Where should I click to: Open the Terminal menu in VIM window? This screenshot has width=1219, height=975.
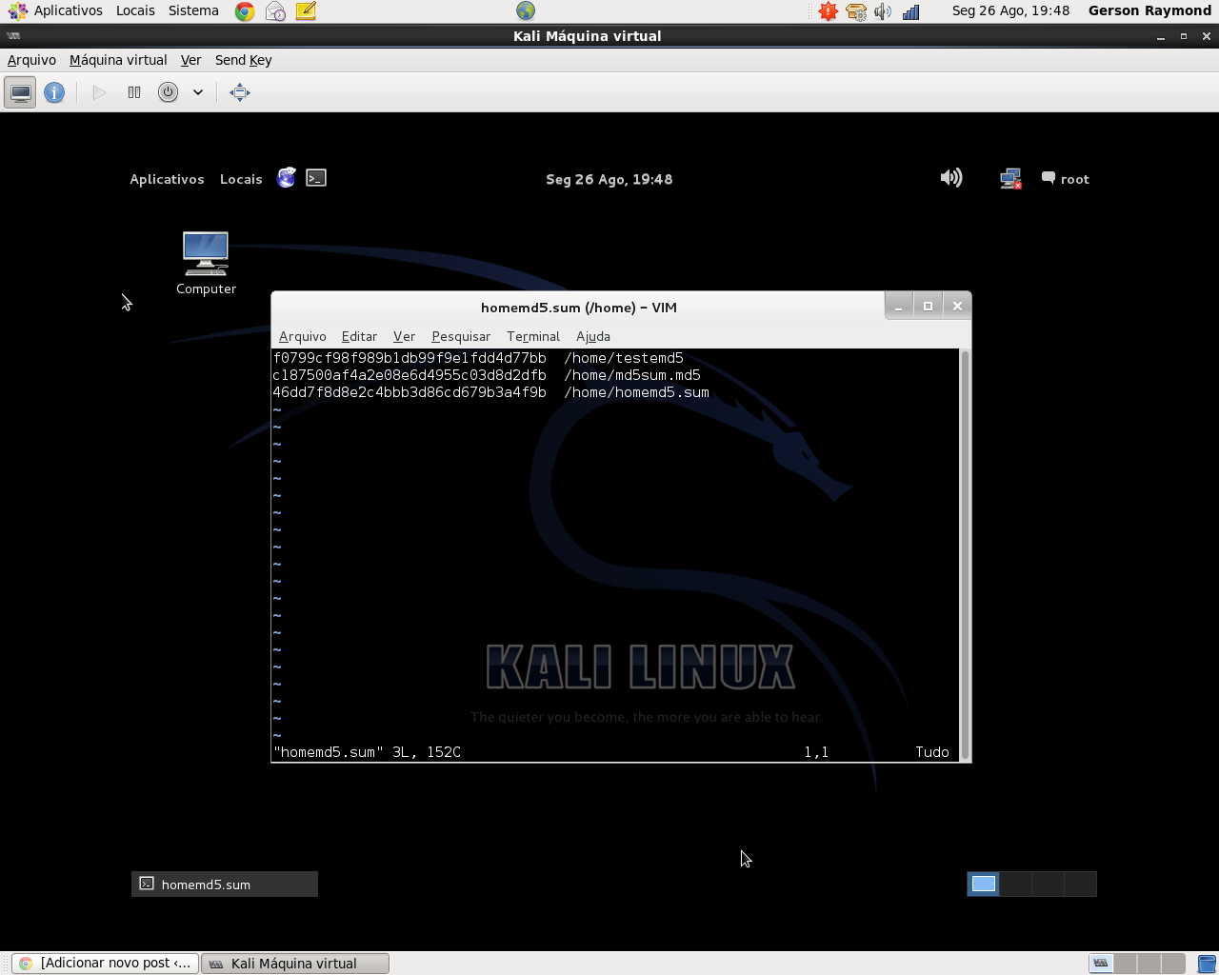pyautogui.click(x=533, y=336)
